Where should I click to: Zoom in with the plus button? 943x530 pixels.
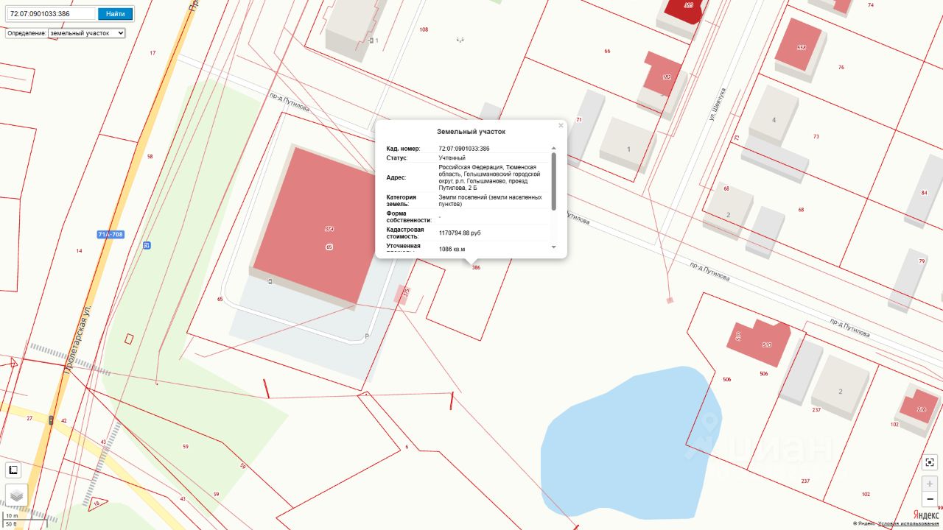point(930,484)
